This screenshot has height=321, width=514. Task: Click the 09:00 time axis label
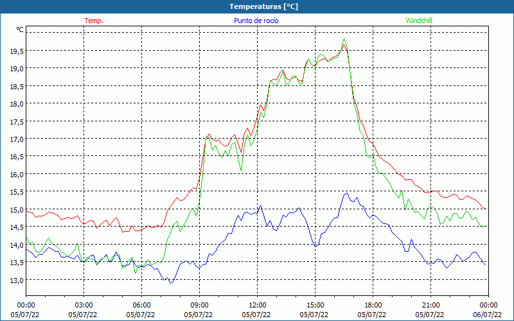click(x=199, y=306)
